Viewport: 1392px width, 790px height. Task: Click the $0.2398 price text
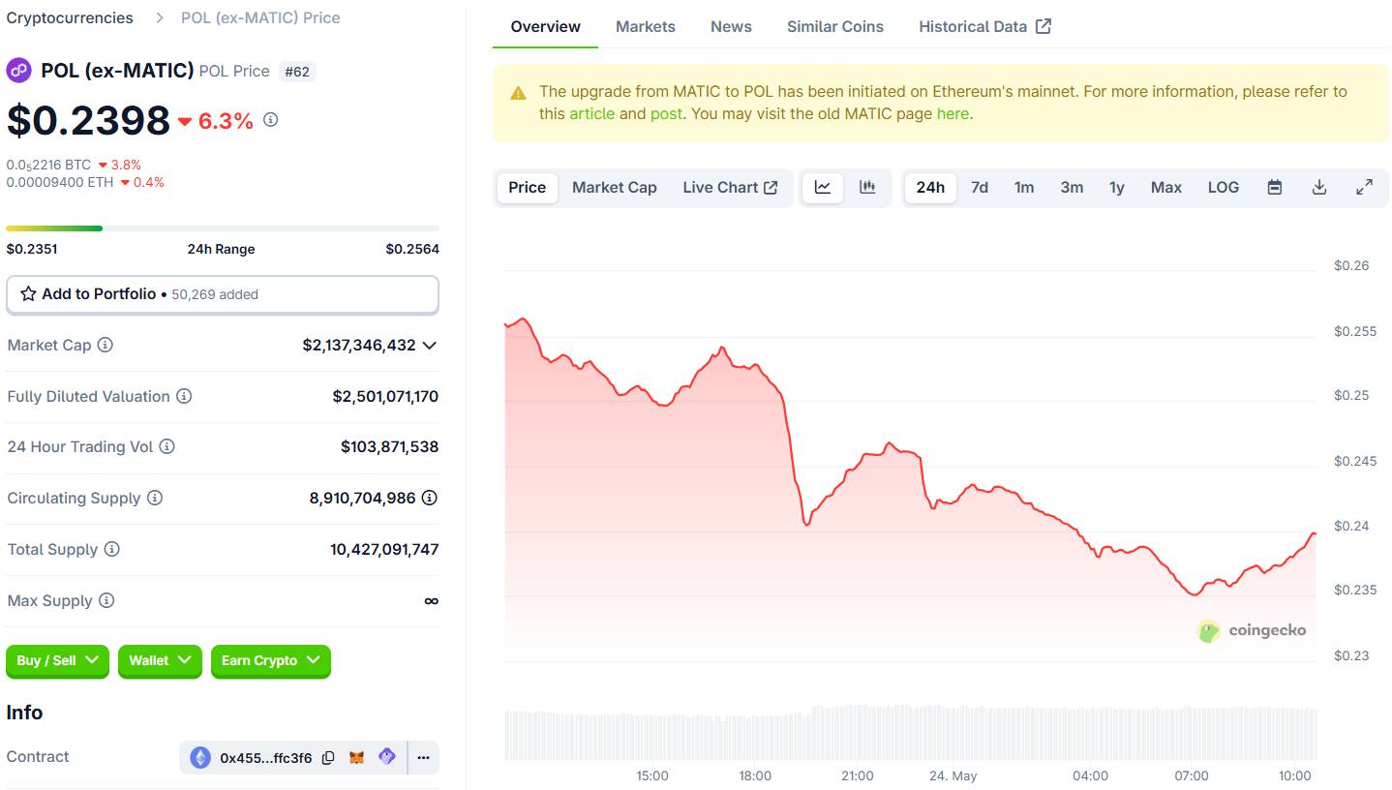coord(88,120)
